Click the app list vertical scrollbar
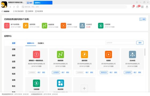Screen dimensions: 150x96 [145, 52]
